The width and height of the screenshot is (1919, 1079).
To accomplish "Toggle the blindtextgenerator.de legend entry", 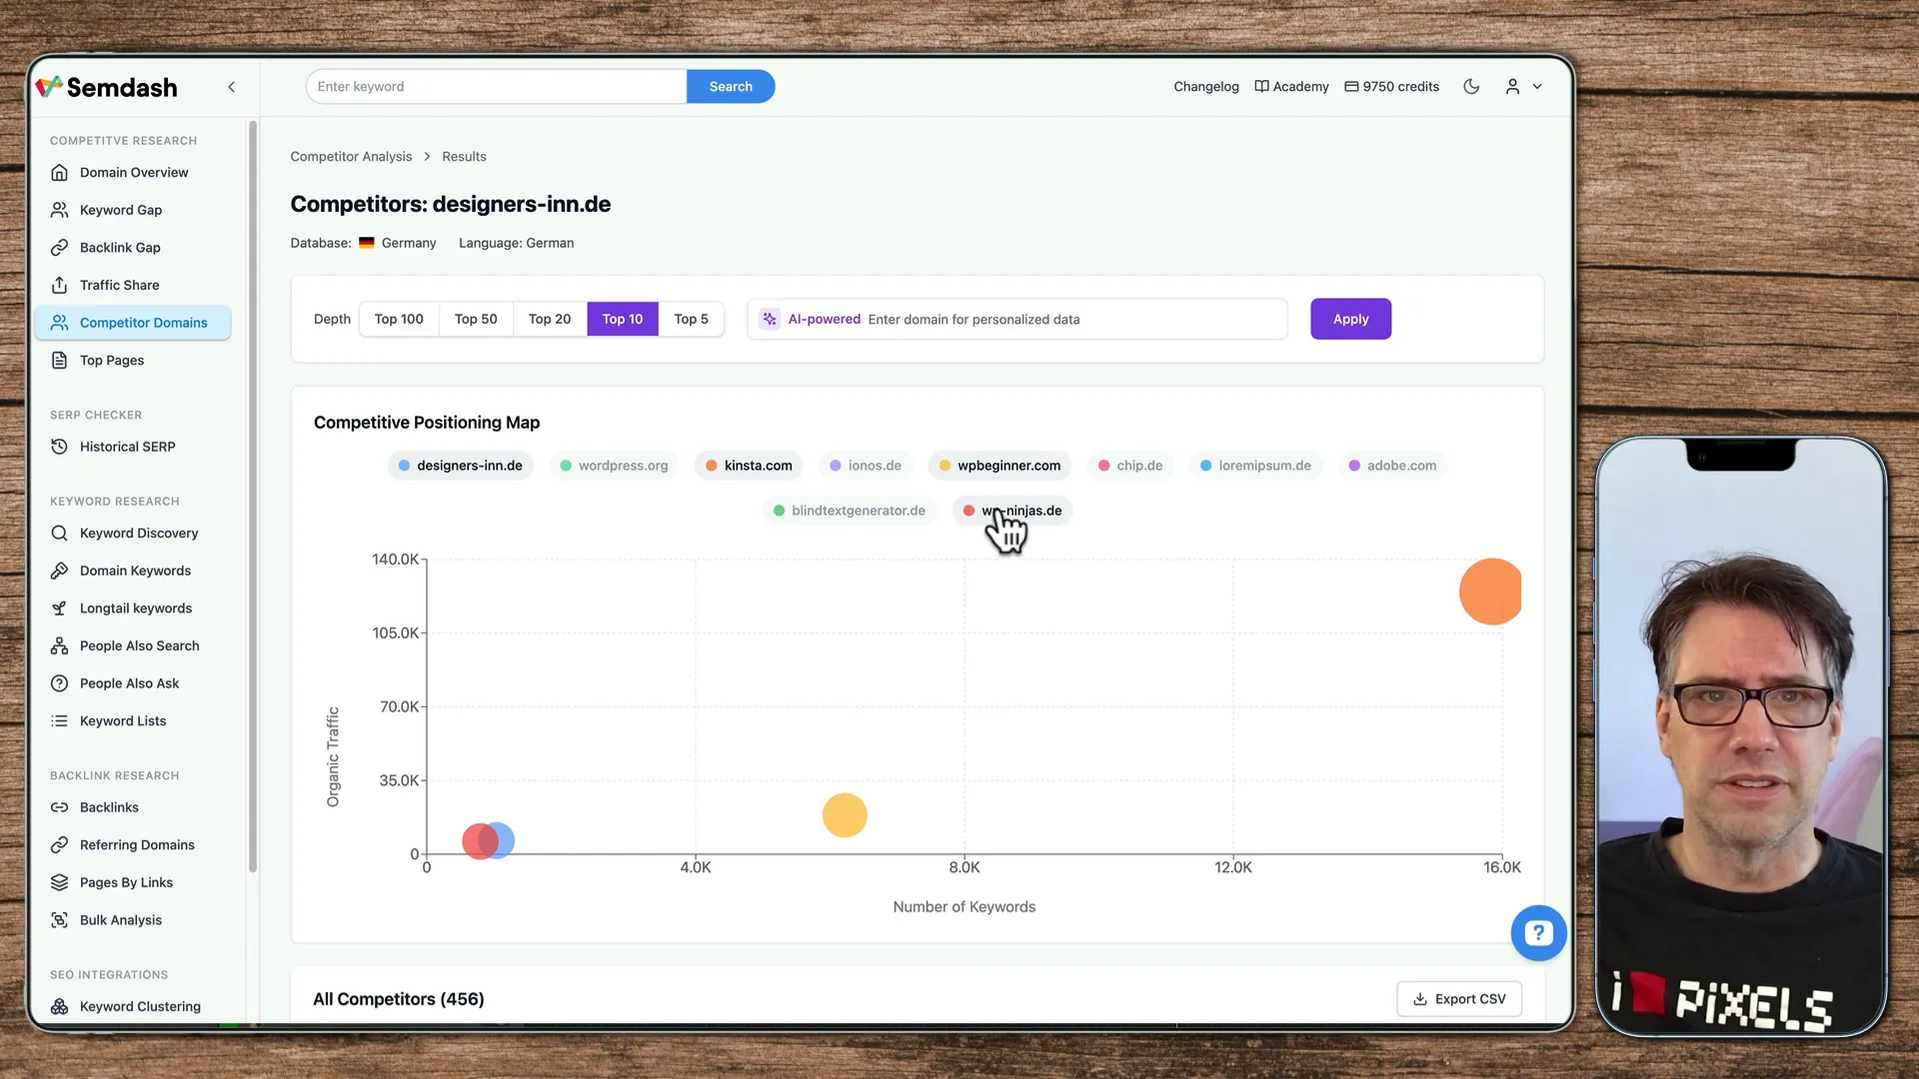I will click(849, 511).
